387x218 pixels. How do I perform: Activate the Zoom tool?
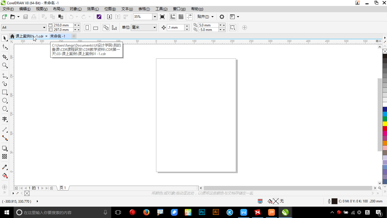pyautogui.click(x=5, y=66)
